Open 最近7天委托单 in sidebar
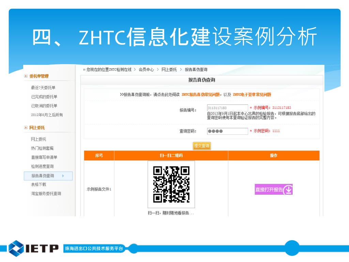Screen dimensions: 349x262 (43, 88)
